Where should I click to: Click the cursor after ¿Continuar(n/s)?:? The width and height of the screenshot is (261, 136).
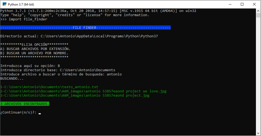(40, 113)
